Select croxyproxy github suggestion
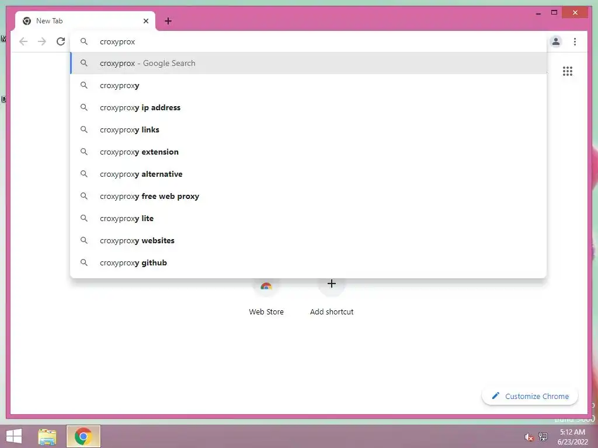598x448 pixels. [308, 262]
